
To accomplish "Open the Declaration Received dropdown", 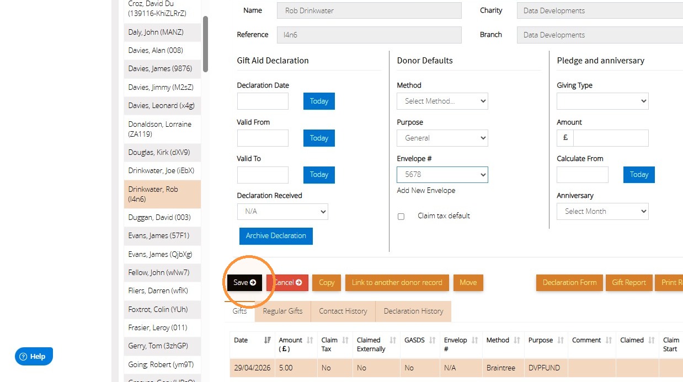I will click(282, 211).
